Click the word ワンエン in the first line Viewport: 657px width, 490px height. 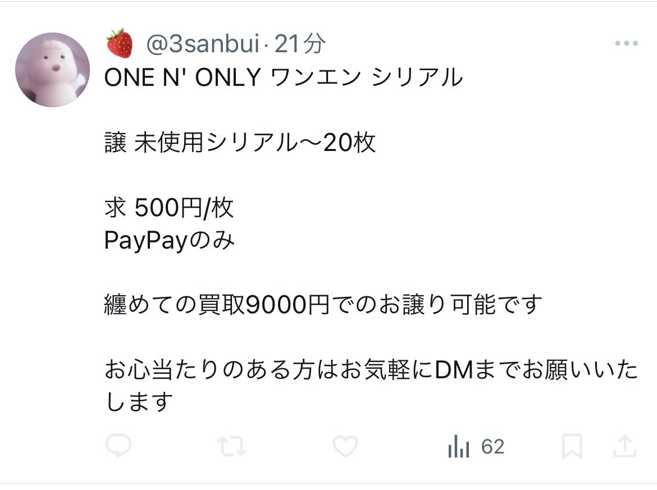coord(316,78)
